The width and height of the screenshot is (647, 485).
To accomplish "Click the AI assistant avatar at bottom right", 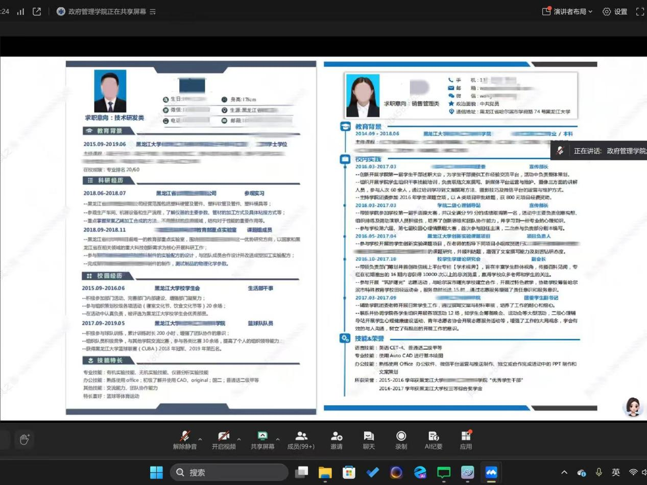I will tap(633, 406).
